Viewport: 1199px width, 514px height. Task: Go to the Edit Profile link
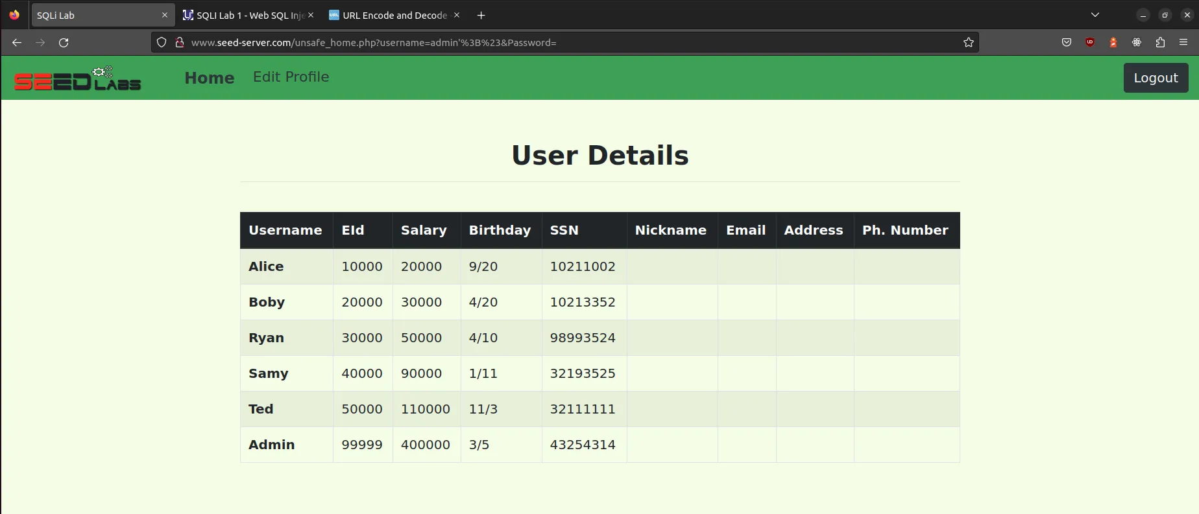click(291, 77)
